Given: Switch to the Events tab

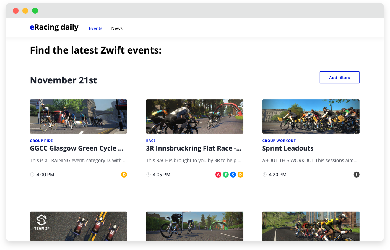Looking at the screenshot, I should pyautogui.click(x=95, y=28).
